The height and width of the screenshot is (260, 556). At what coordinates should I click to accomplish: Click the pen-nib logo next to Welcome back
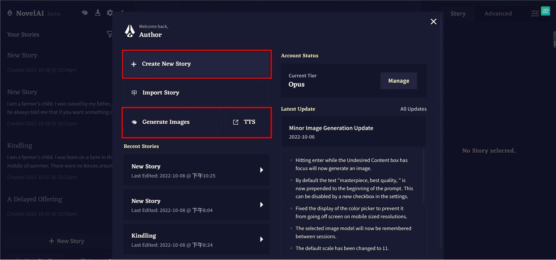(x=130, y=31)
